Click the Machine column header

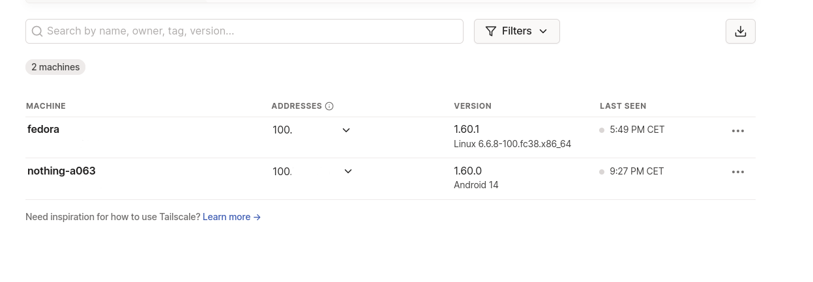point(46,106)
